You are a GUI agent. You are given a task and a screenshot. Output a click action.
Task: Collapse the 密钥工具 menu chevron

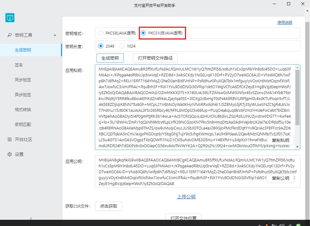[x=55, y=35]
